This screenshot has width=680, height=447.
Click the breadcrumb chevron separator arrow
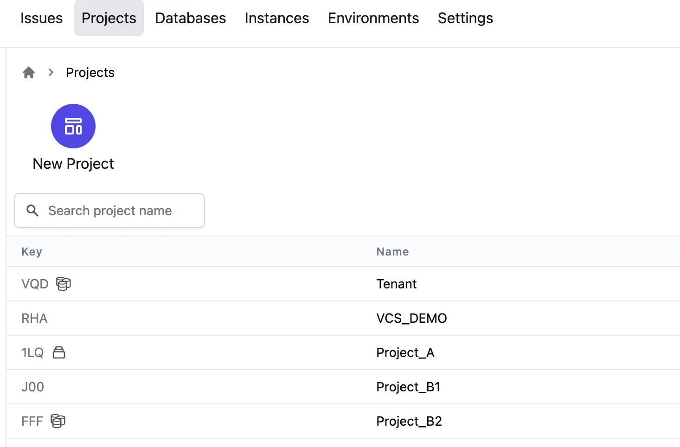click(51, 73)
